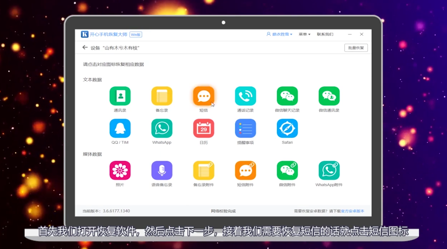Click the device name “山有木兮木有枝”
The width and height of the screenshot is (447, 249).
point(121,48)
